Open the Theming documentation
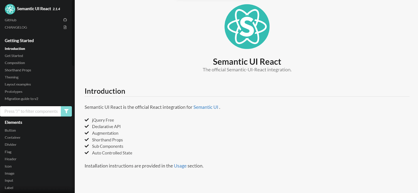This screenshot has height=193, width=418. point(11,77)
